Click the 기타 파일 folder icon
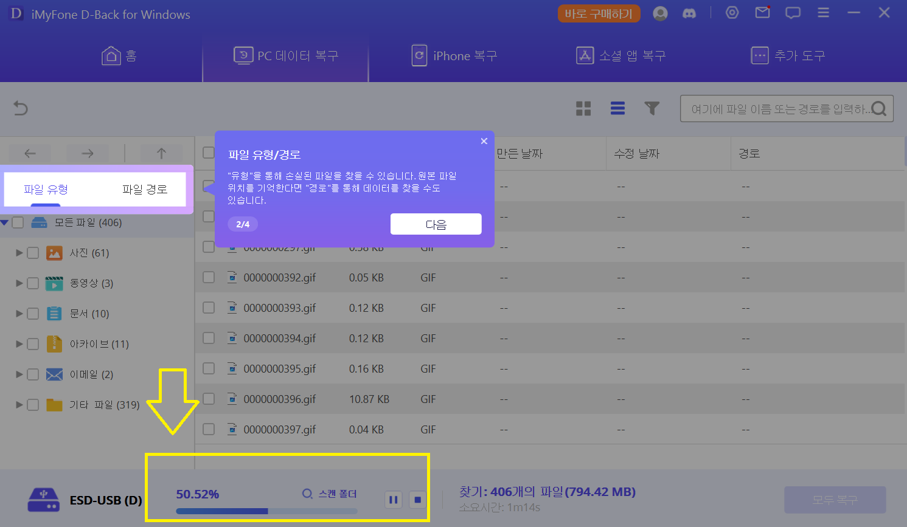This screenshot has width=907, height=527. [x=54, y=405]
